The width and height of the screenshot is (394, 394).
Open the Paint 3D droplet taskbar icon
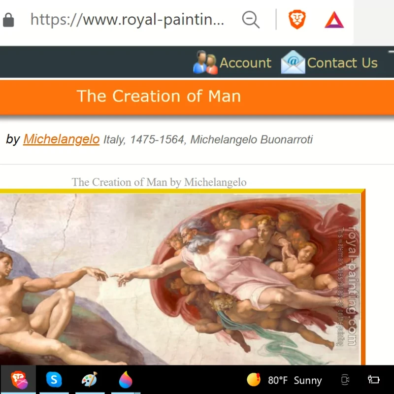pyautogui.click(x=126, y=379)
